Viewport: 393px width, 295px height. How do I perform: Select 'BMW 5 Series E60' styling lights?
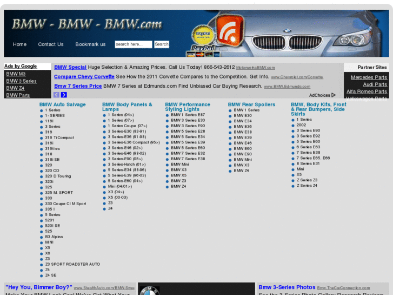pyautogui.click(x=188, y=148)
